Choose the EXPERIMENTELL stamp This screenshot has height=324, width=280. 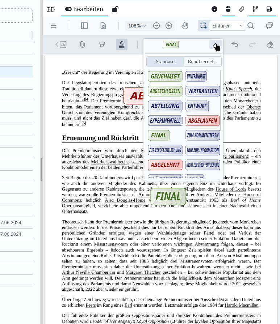click(x=165, y=120)
